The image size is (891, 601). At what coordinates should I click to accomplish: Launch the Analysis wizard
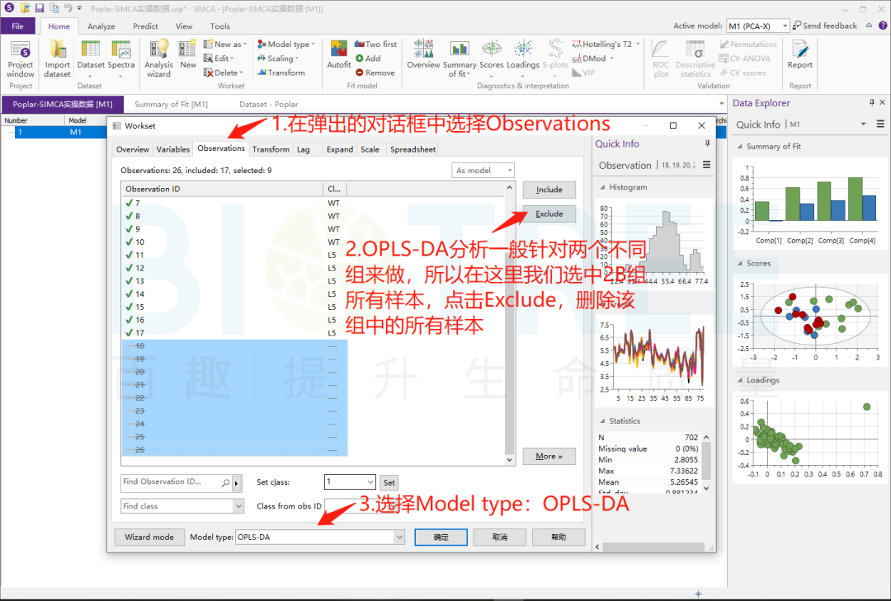pos(158,57)
